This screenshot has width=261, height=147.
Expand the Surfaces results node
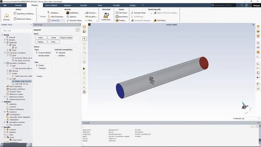coord(5,129)
